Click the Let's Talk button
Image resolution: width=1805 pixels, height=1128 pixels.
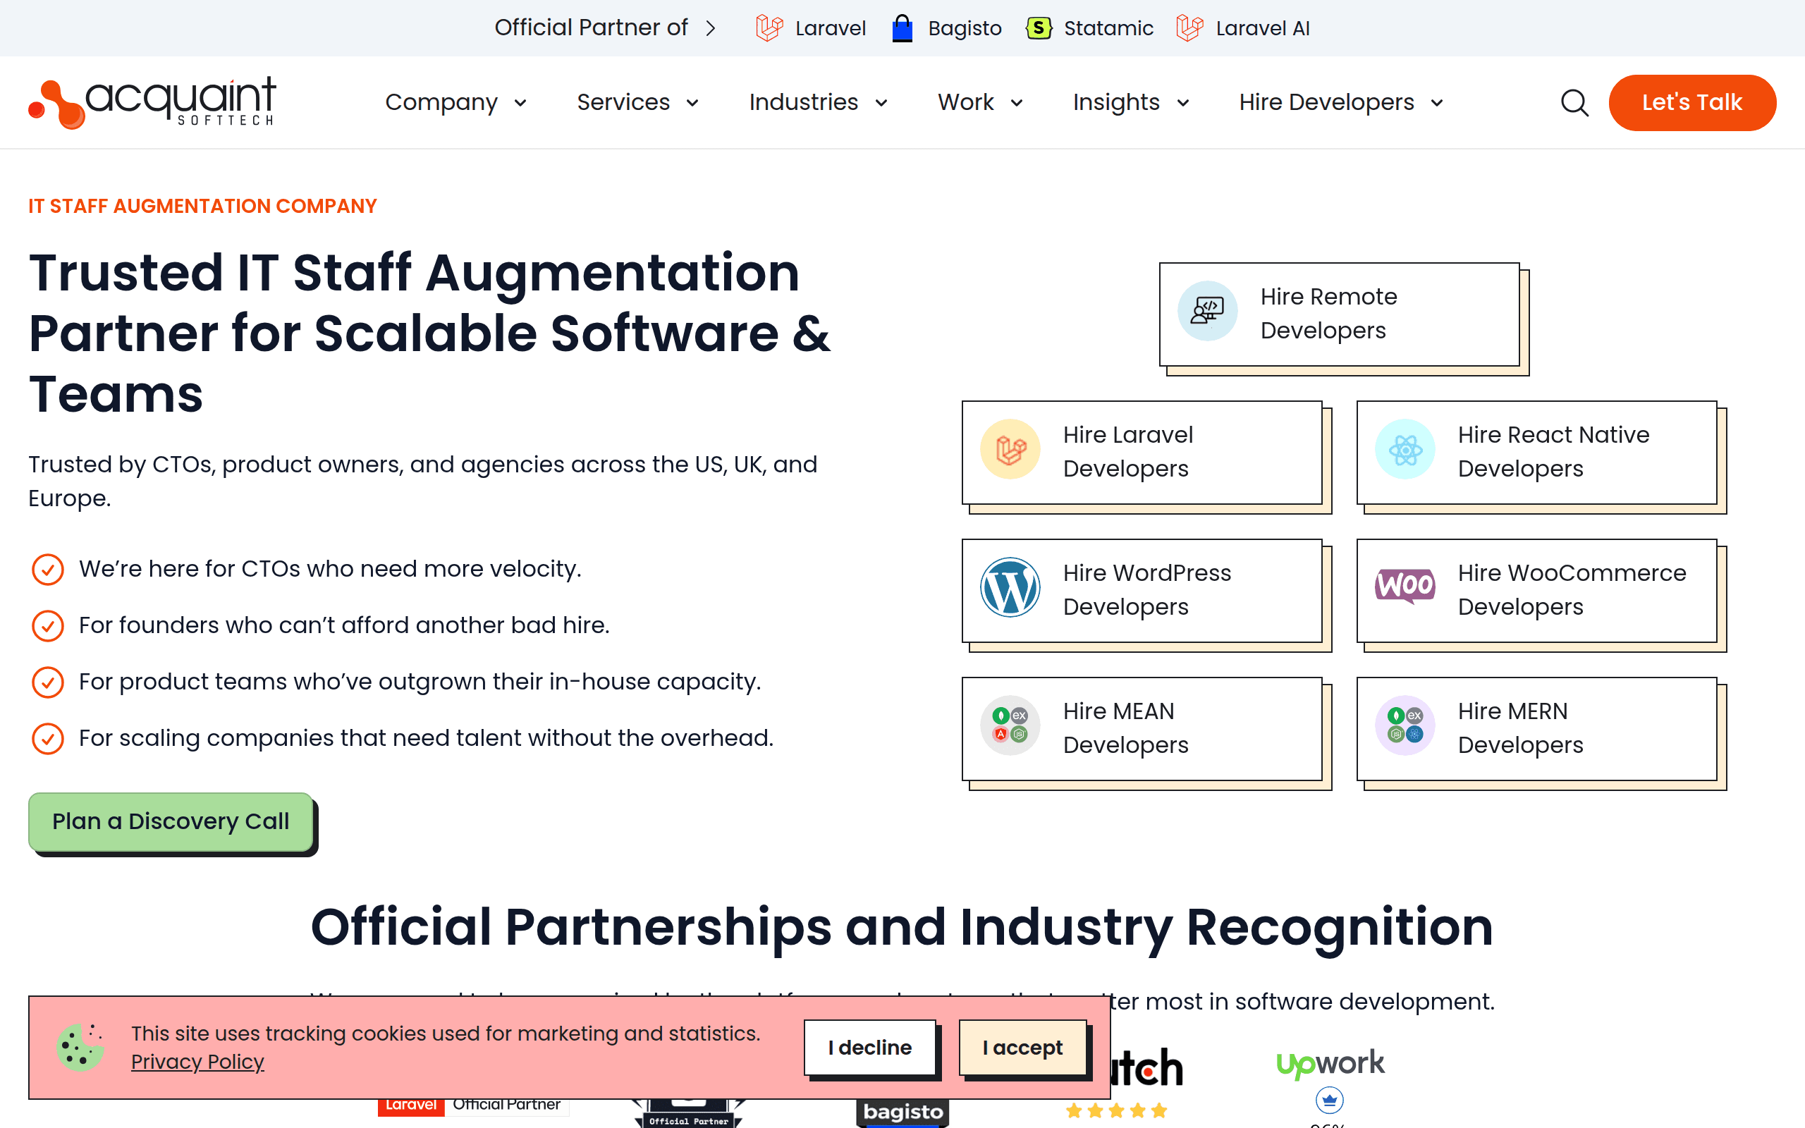(1691, 102)
